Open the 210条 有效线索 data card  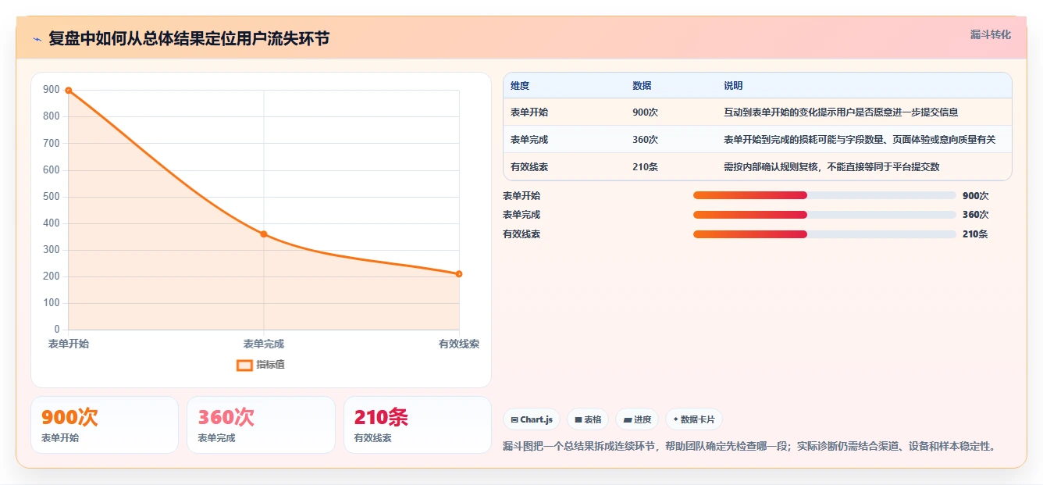418,425
